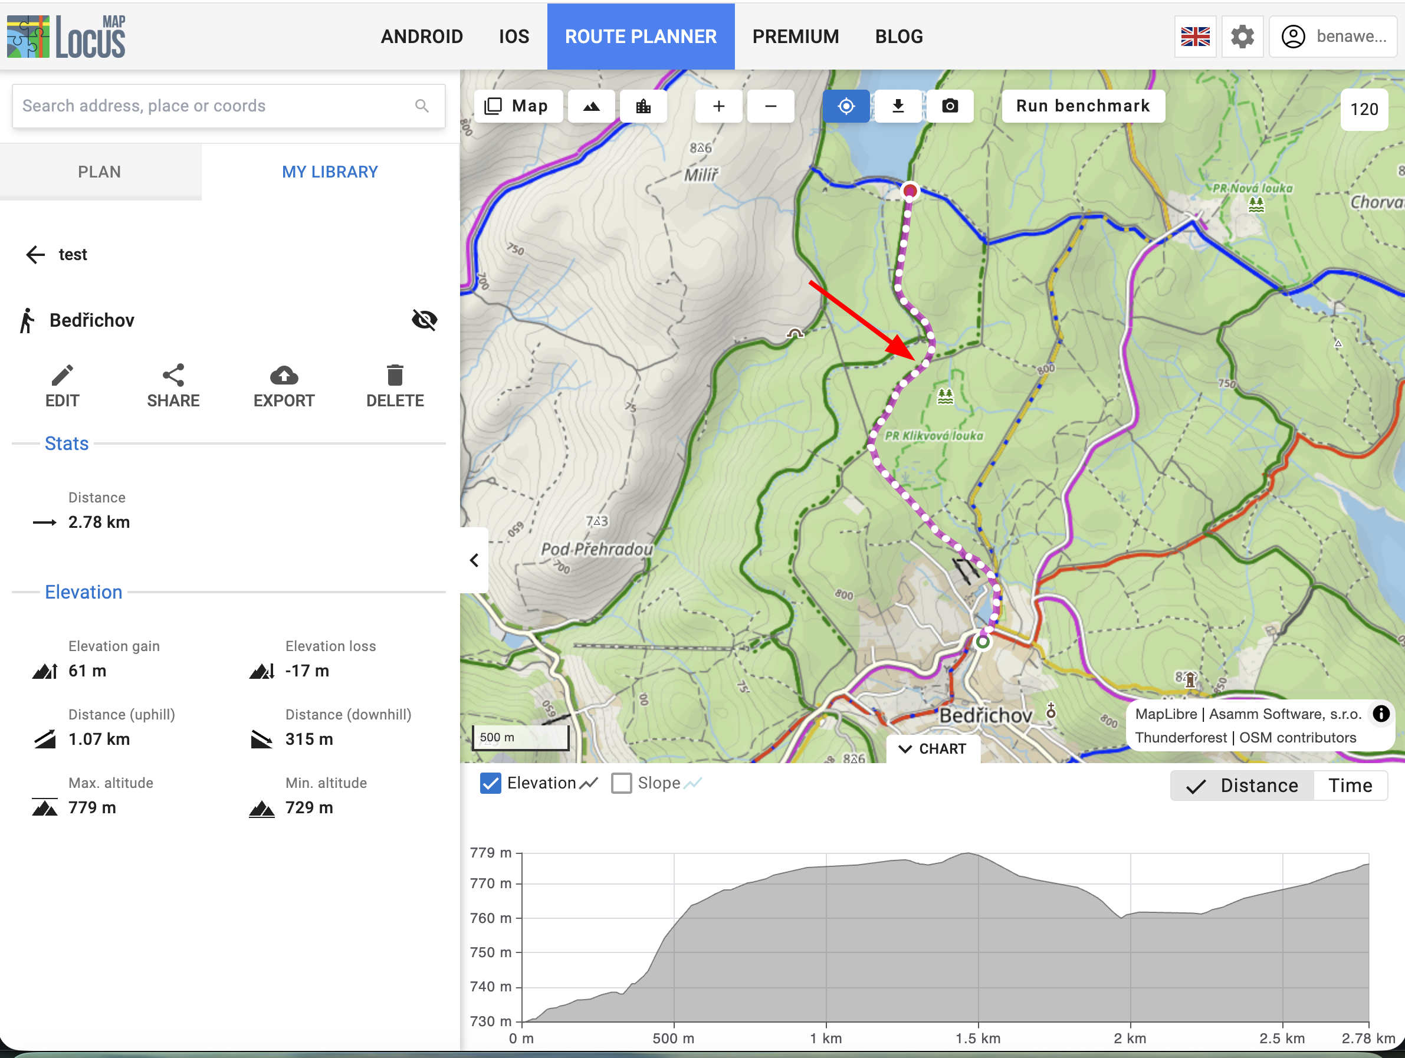Click the Locus Map logo

(66, 36)
